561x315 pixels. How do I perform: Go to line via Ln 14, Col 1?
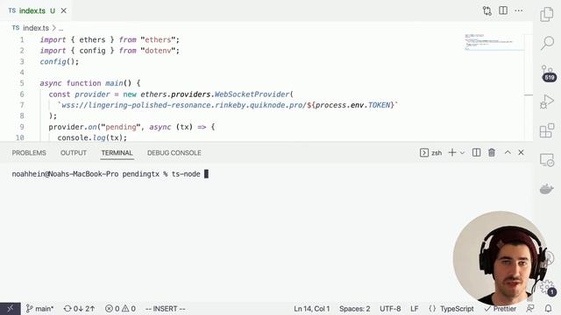tap(312, 309)
